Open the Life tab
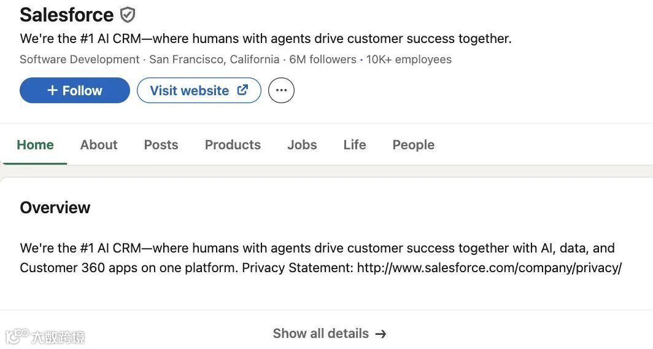653x349 pixels. 355,145
